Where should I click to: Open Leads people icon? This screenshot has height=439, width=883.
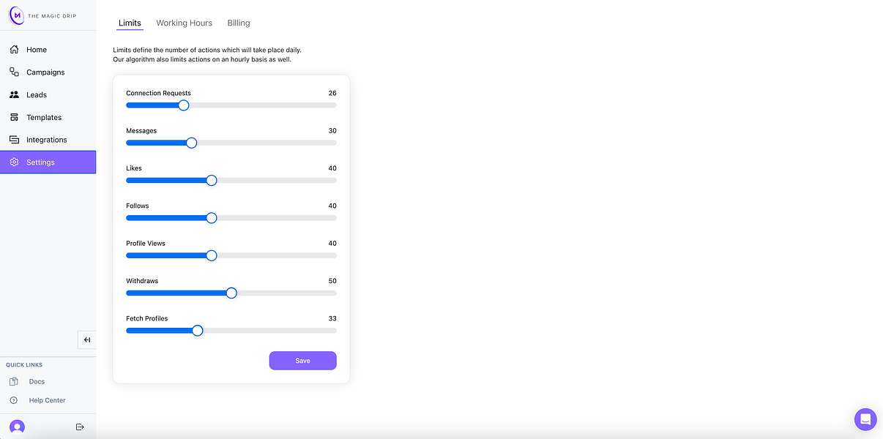tap(14, 94)
